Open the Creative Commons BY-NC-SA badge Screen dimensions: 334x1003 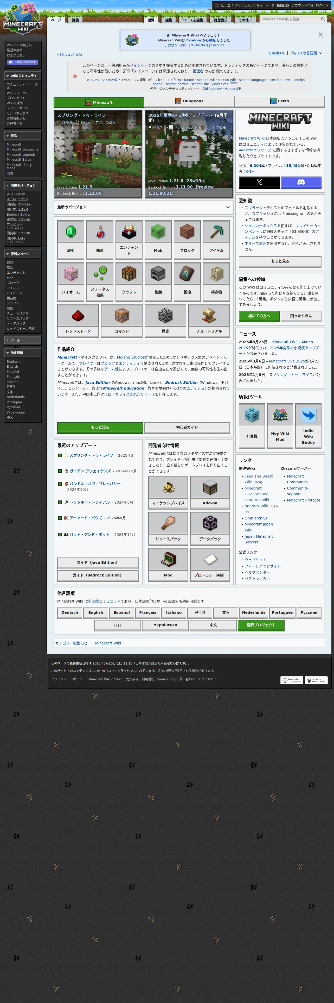[292, 680]
